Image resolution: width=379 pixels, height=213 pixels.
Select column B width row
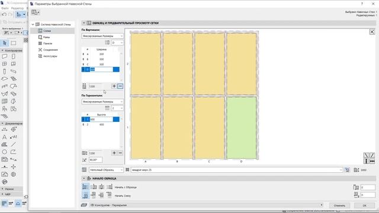point(101,59)
